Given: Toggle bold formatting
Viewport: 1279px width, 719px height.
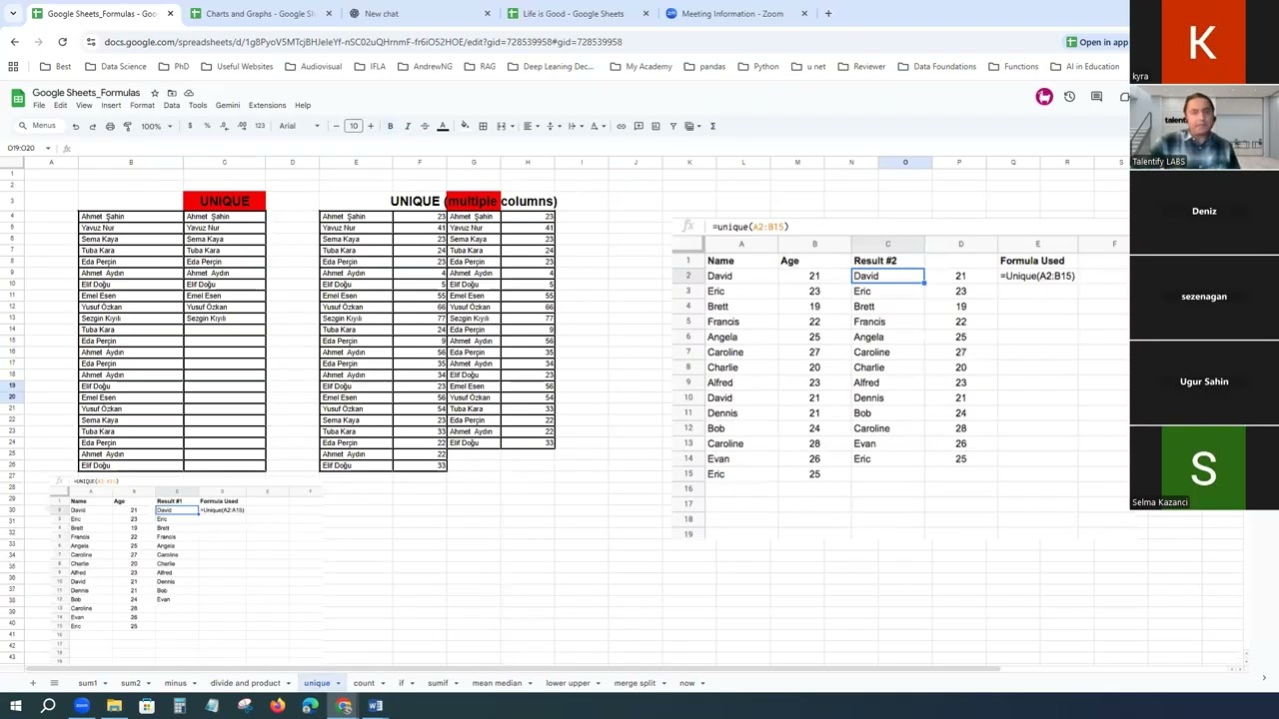Looking at the screenshot, I should click(x=390, y=126).
